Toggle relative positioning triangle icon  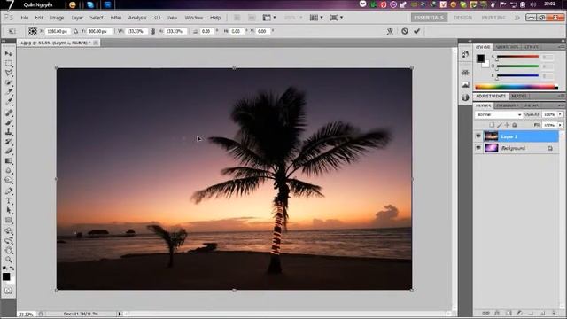(x=75, y=32)
